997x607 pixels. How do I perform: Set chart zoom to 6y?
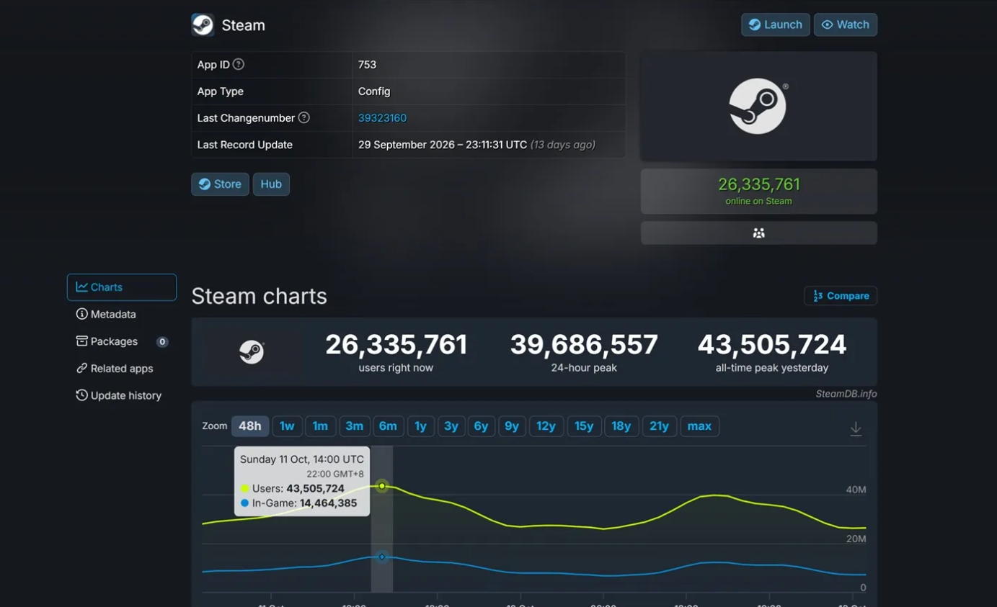click(481, 426)
